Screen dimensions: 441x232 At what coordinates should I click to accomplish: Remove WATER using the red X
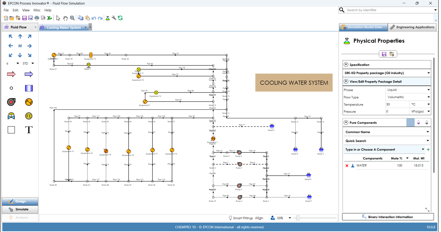click(x=347, y=166)
